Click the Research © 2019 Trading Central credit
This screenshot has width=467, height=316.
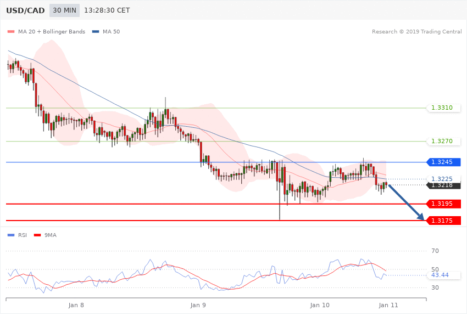416,31
